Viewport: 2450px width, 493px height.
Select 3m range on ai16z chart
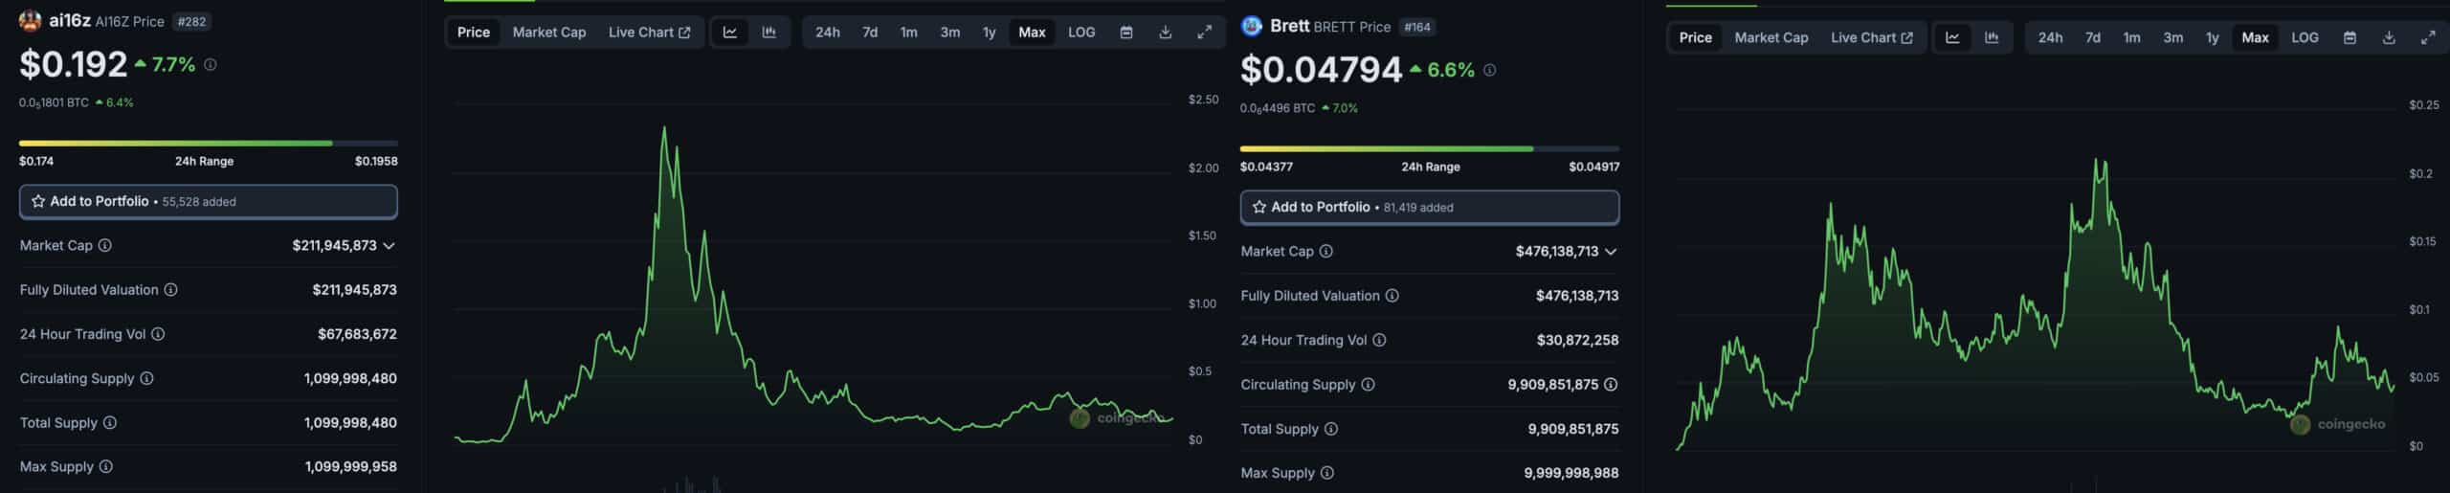[950, 33]
